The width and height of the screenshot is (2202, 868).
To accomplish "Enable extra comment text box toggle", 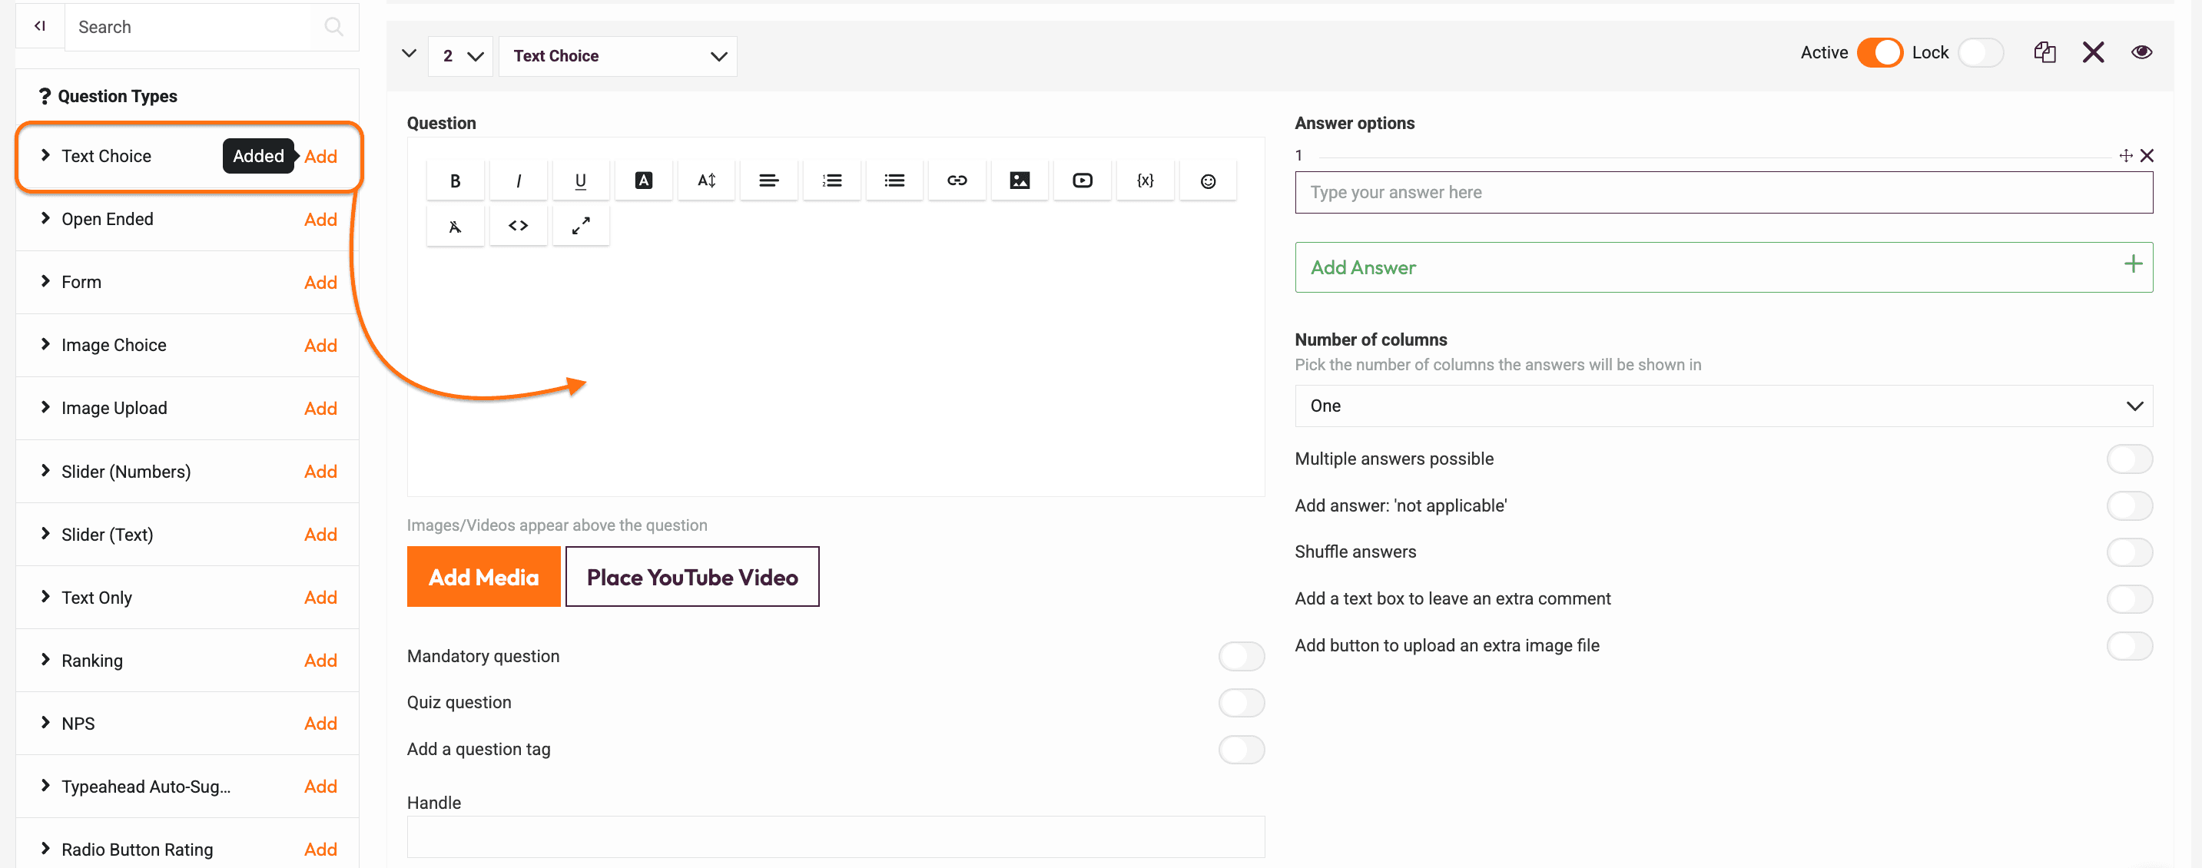I will (2129, 599).
